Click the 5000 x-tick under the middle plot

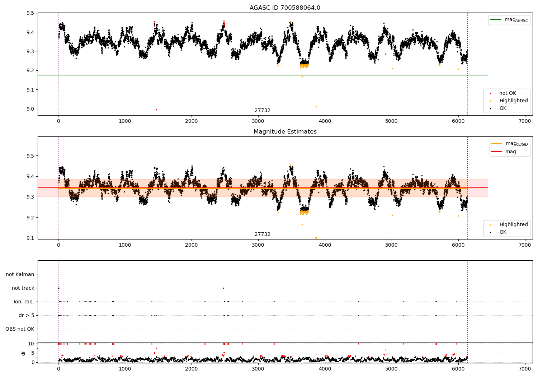click(392, 245)
